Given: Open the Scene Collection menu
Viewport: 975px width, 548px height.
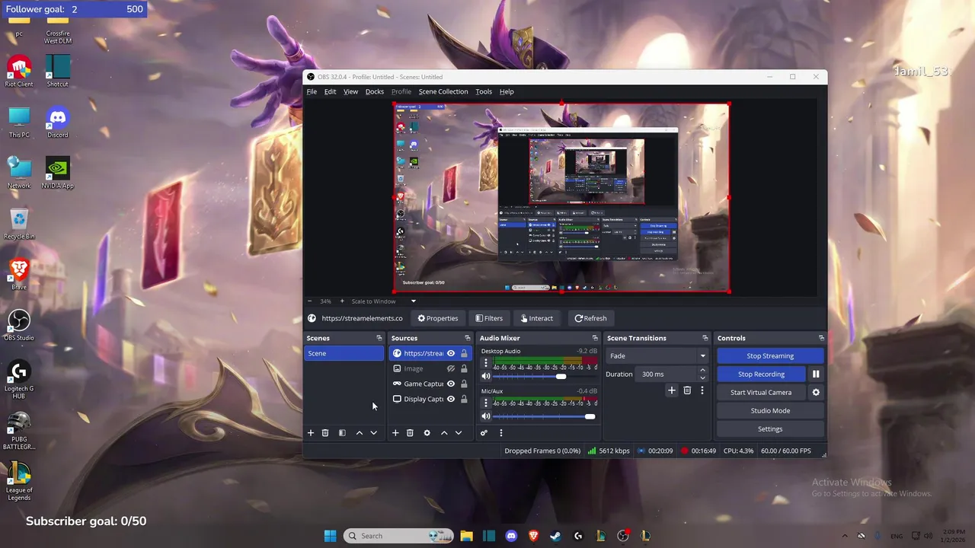Looking at the screenshot, I should click(443, 91).
